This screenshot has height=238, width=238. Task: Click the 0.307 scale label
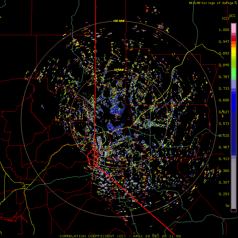tap(224, 182)
